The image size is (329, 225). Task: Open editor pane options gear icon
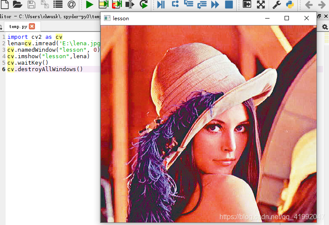(x=325, y=27)
